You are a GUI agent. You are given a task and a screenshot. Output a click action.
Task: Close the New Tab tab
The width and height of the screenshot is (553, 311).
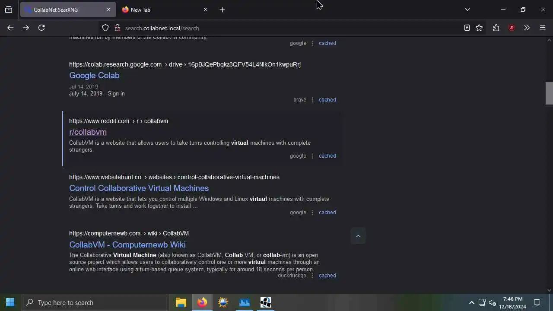click(206, 10)
